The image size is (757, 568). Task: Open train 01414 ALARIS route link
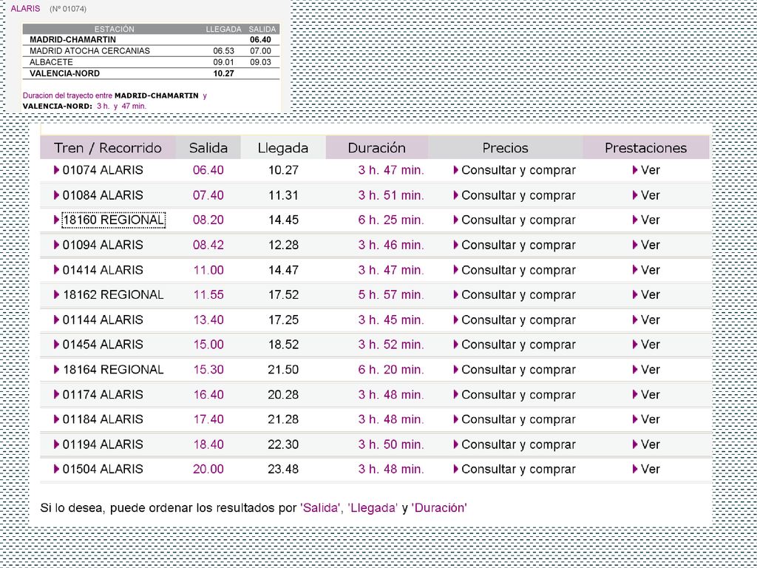coord(103,270)
